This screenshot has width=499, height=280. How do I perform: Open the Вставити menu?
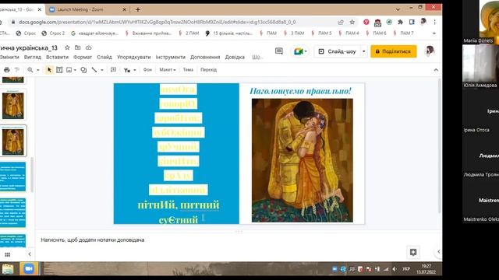tap(57, 57)
